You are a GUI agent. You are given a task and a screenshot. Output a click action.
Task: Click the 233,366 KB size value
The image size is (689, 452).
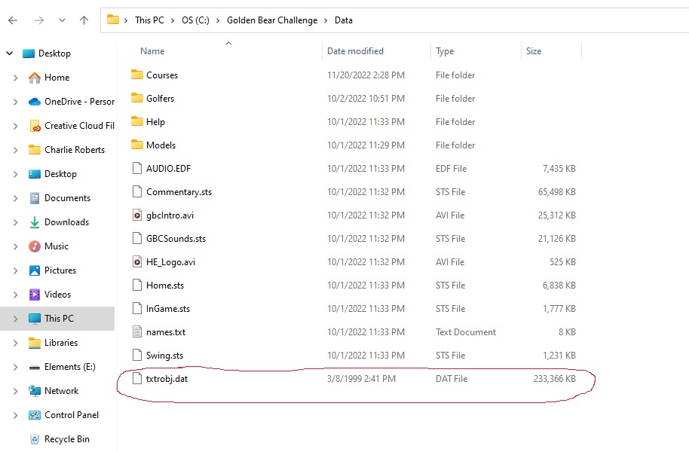click(555, 379)
